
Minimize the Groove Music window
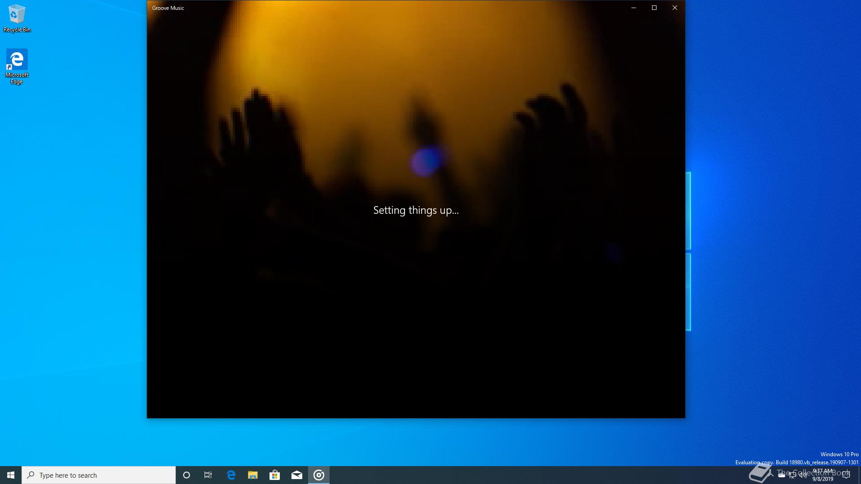634,8
